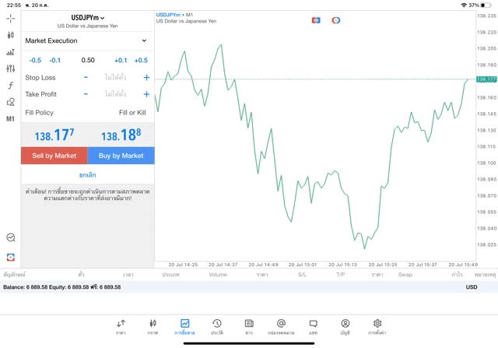498x348 pixels.
Task: Open the chart zoom trend icon
Action: 11,237
